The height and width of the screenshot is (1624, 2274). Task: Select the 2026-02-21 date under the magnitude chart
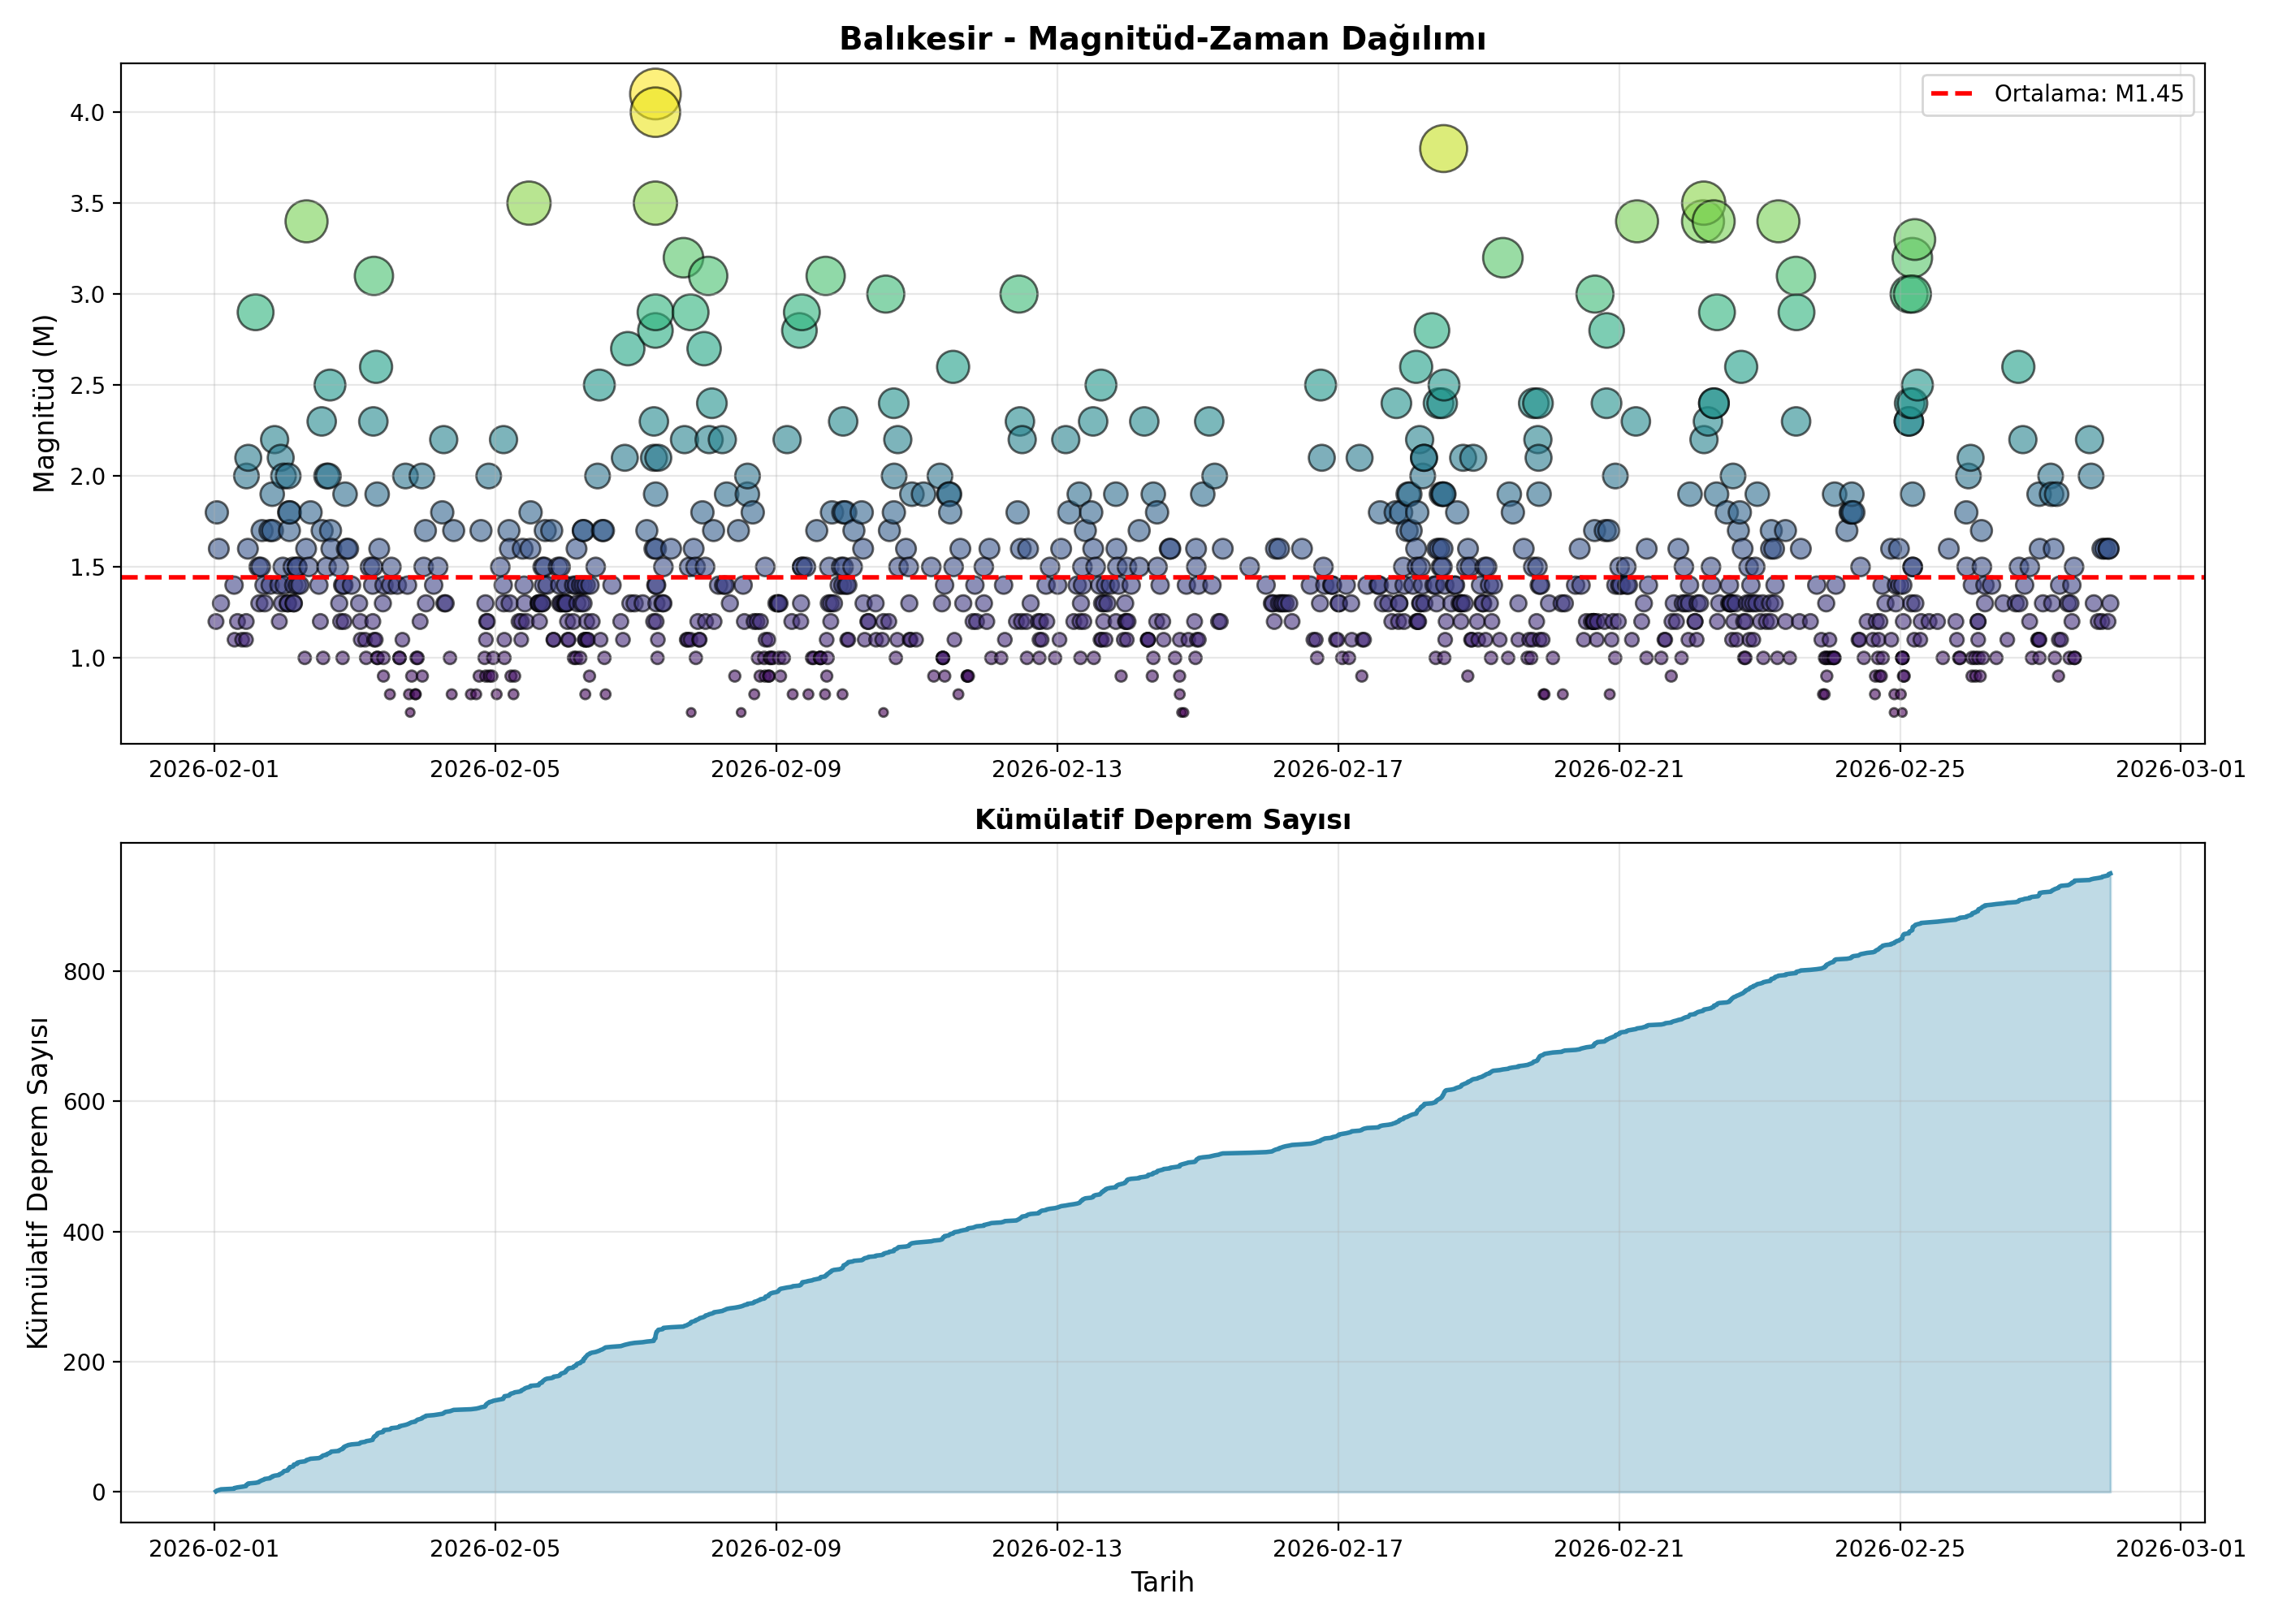coord(1619,770)
